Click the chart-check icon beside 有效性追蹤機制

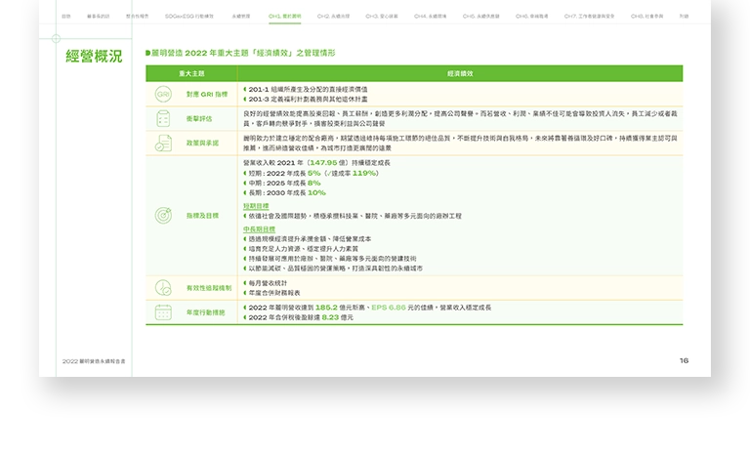point(163,287)
